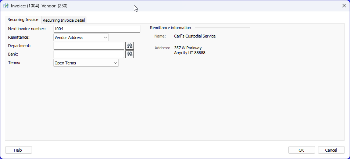The height and width of the screenshot is (159, 350).
Task: Click the Invoice (1004) Vendor (230) title text
Action: coord(39,6)
